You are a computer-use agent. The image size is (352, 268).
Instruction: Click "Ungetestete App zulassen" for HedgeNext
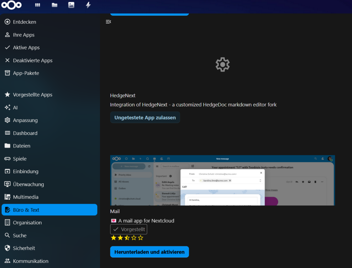[x=145, y=117]
